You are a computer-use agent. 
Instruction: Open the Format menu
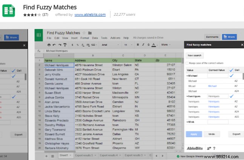[84, 38]
